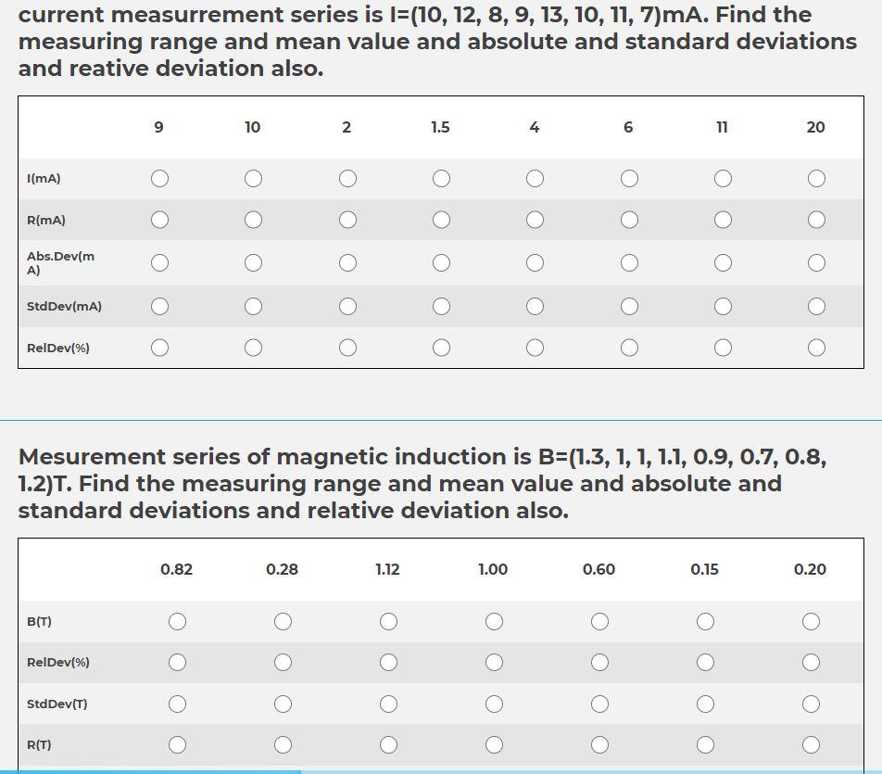Choose 0.20 for StdDev(T) row
882x774 pixels.
(x=811, y=704)
